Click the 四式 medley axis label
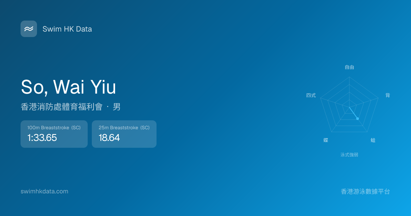Viewport: 411px width, 216px height. (311, 95)
